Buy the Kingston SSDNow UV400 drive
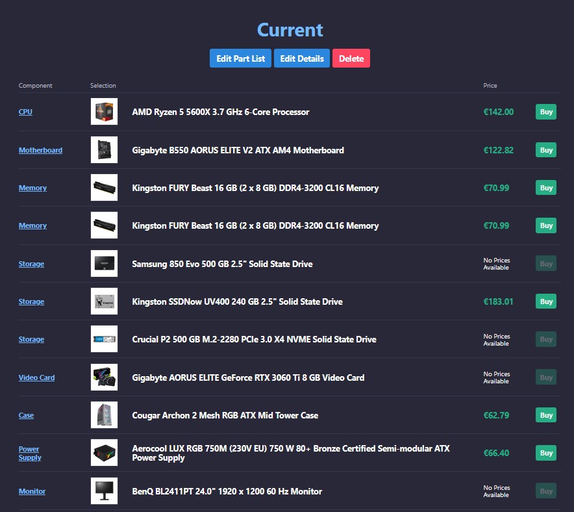 tap(546, 301)
